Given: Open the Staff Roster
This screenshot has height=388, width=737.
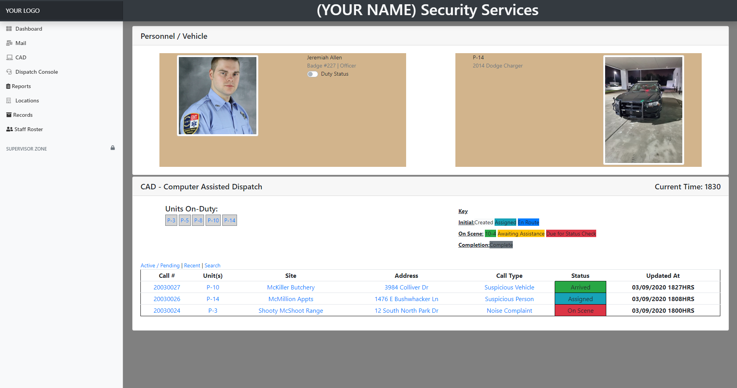Looking at the screenshot, I should [x=28, y=129].
